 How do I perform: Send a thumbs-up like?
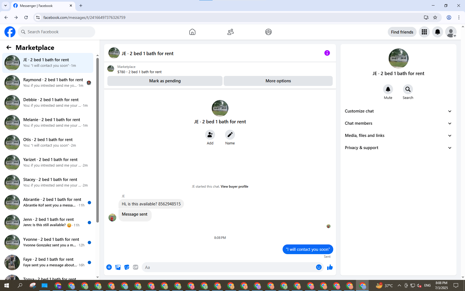330,267
